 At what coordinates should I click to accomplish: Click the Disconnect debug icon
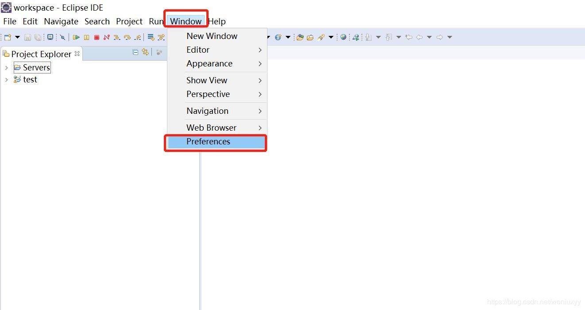pyautogui.click(x=106, y=37)
